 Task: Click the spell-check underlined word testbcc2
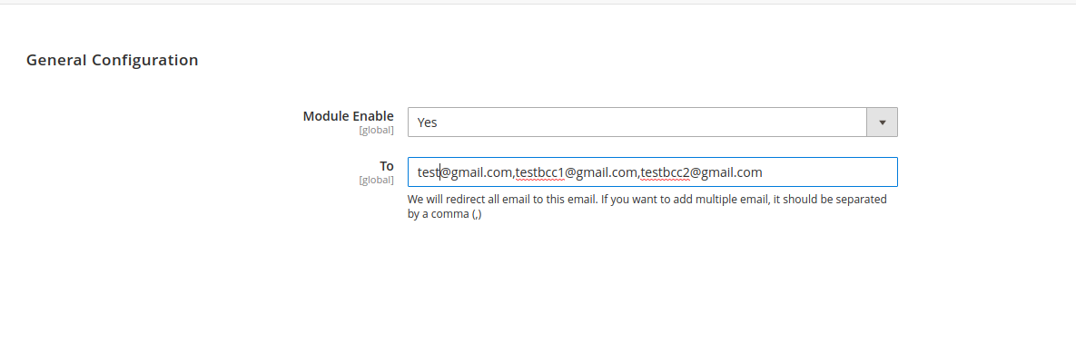(665, 172)
